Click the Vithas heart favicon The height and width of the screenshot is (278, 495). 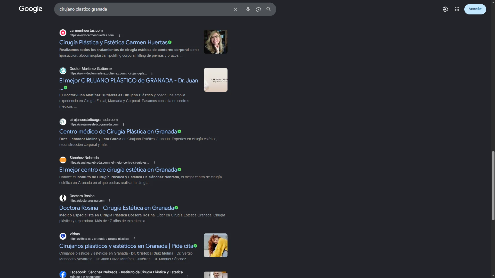[63, 236]
